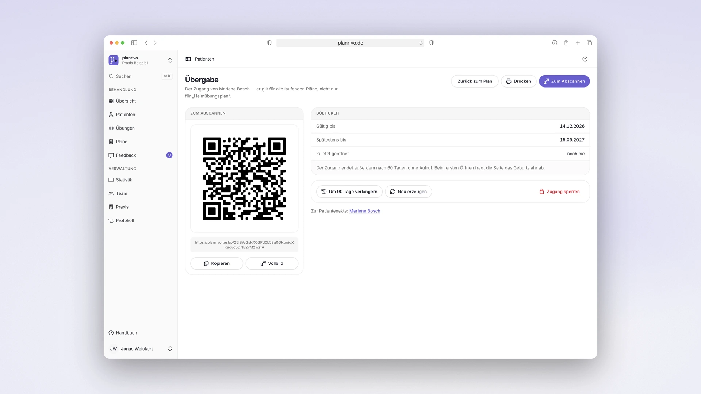The image size is (701, 394).
Task: Click the QR code image
Action: point(244,178)
